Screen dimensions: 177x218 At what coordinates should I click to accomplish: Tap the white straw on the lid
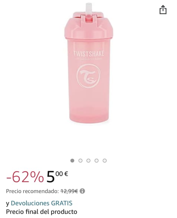(89, 10)
